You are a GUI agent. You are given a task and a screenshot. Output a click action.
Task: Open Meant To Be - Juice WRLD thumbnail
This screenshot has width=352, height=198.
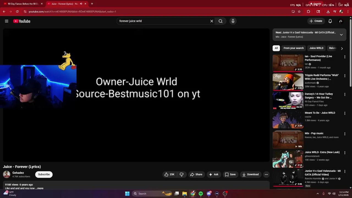coord(288,120)
